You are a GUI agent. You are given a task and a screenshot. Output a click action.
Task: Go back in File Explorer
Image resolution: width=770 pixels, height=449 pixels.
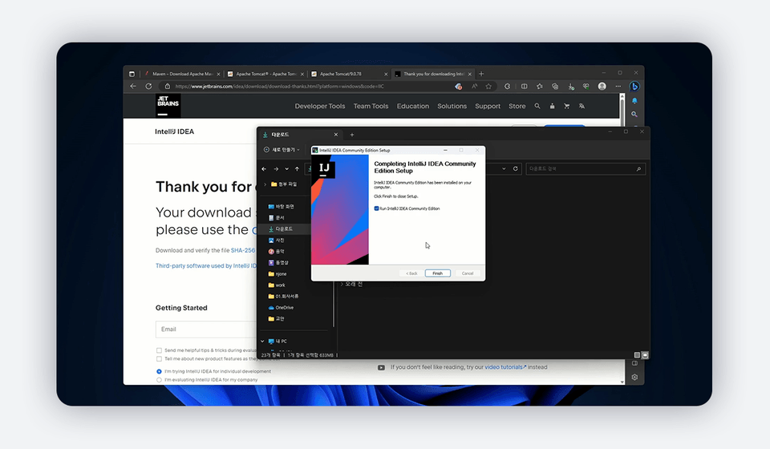[264, 169]
